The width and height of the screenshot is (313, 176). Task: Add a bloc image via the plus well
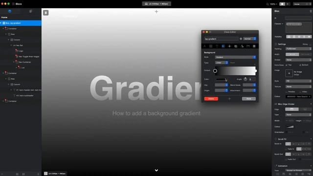tap(289, 73)
